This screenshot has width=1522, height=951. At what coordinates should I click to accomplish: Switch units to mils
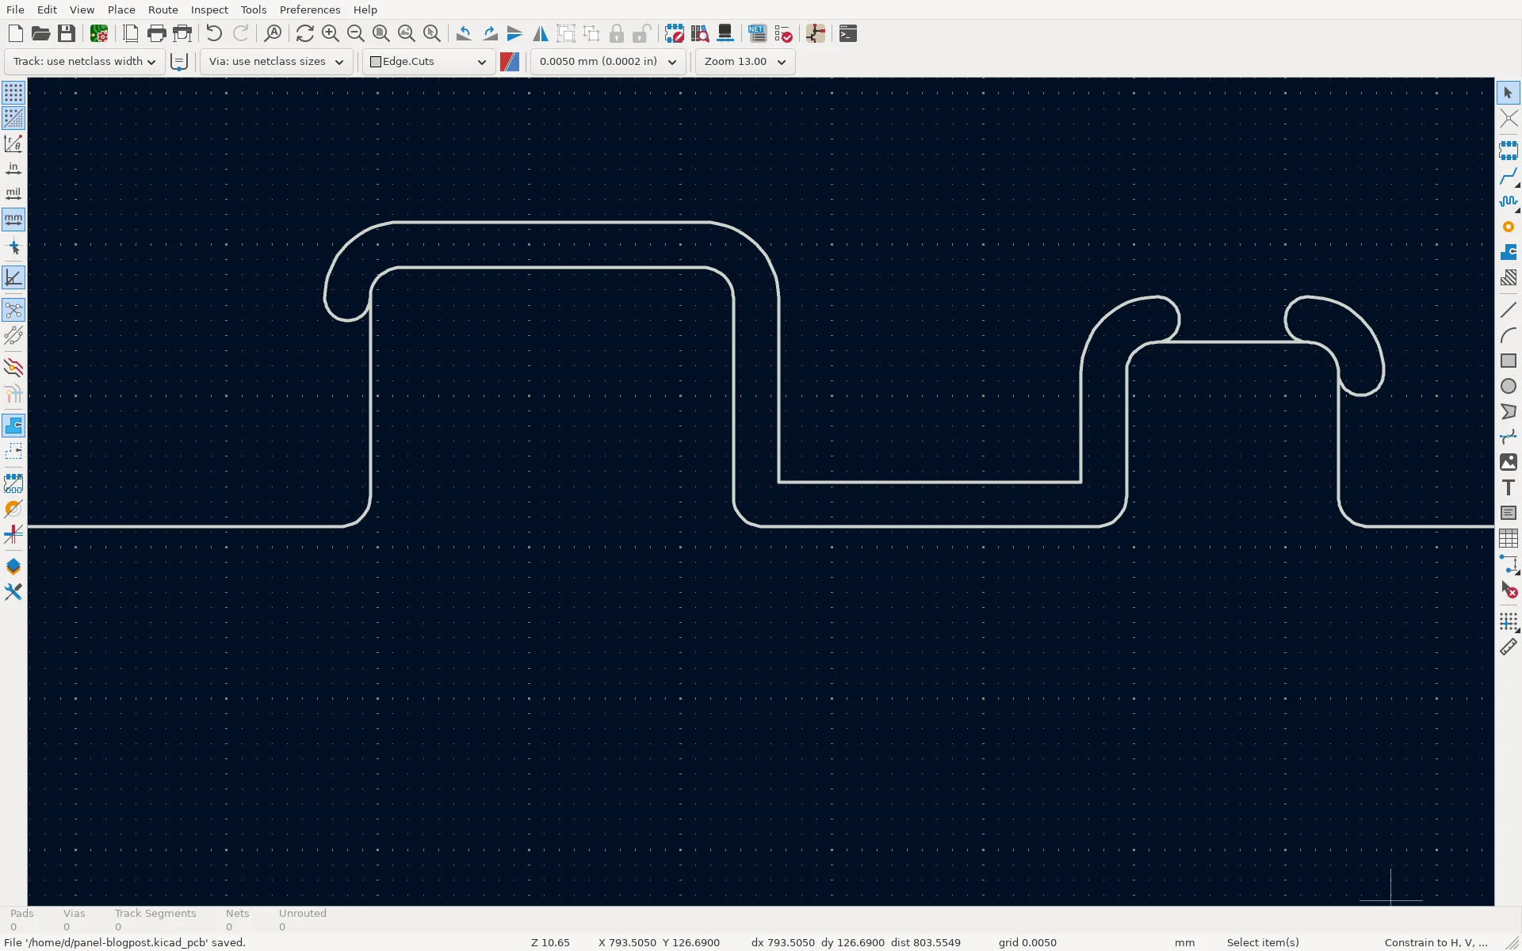pyautogui.click(x=13, y=193)
